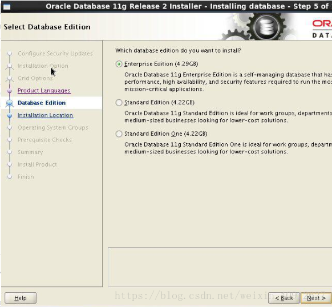Screen dimensions: 332x307
Task: Pick Standard Edition One radio button
Action: coord(119,134)
